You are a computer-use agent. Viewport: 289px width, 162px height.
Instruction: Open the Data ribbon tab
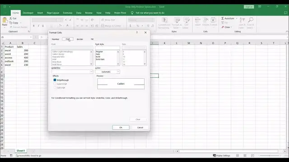(79, 13)
